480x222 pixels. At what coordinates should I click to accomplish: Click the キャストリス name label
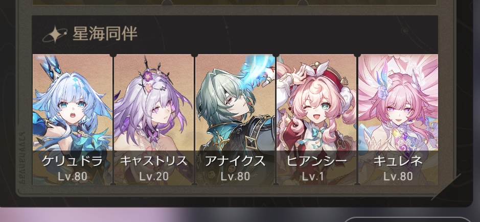tap(154, 161)
